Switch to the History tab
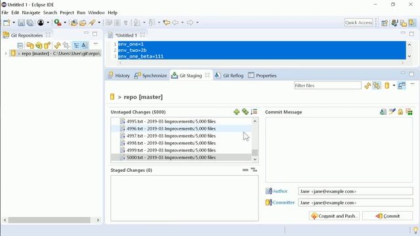 119,75
